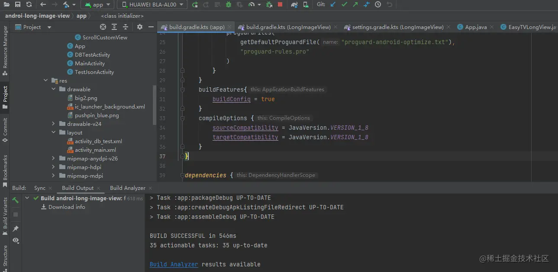Toggle the Bookmarks side tool window
This screenshot has width=558, height=272.
[5, 170]
